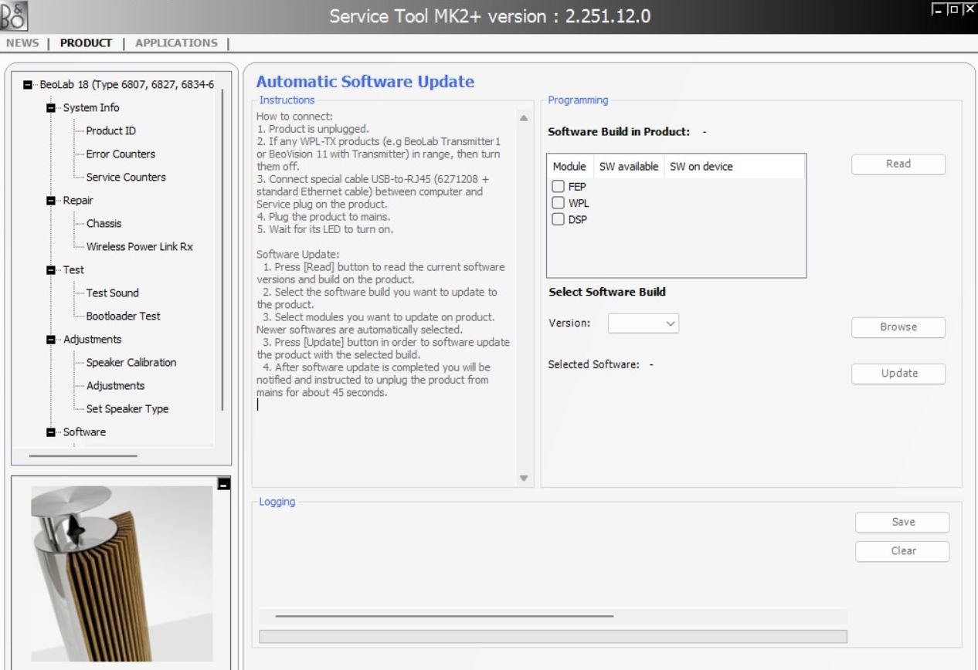The height and width of the screenshot is (670, 978).
Task: Select Error Counters in tree
Action: pos(121,154)
